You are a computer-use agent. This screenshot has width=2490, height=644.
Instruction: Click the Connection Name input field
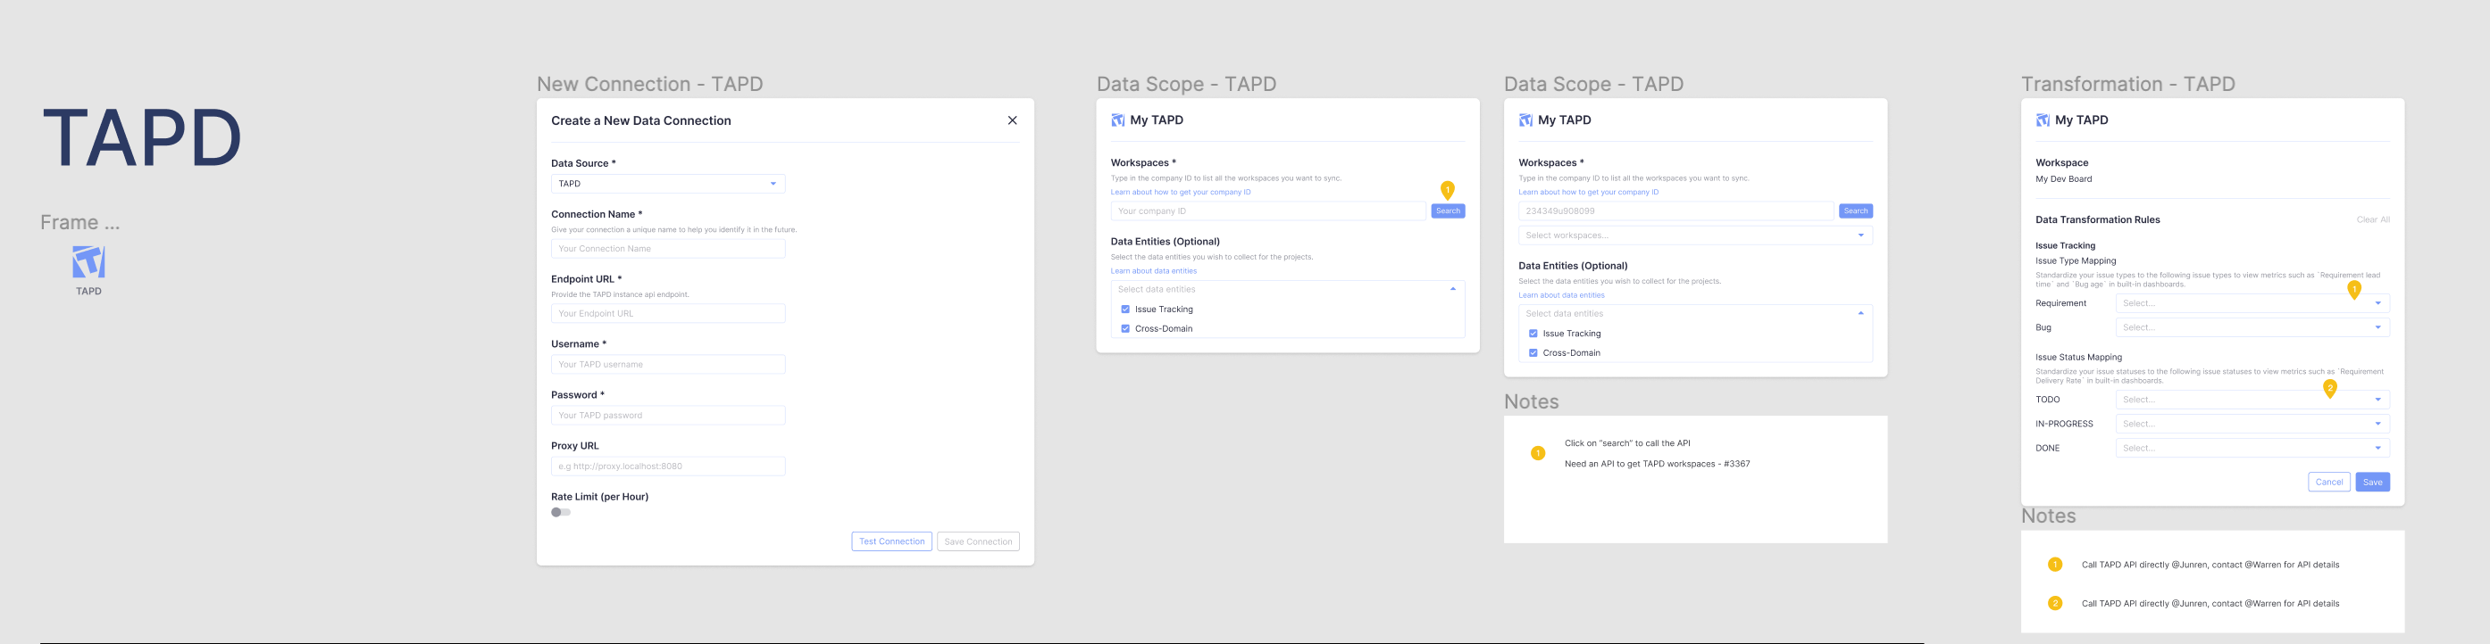tap(668, 249)
